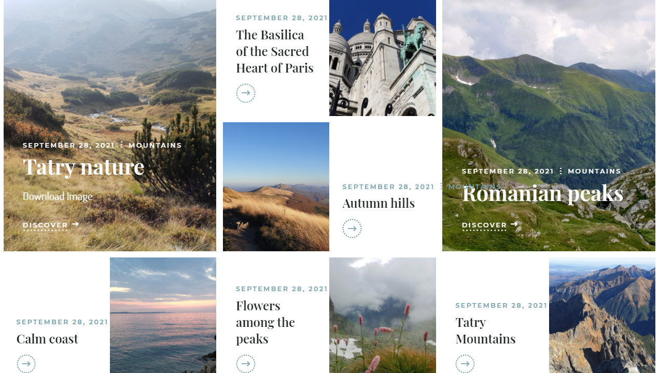This screenshot has height=373, width=659.
Task: Click the pink flowers photo thumbnail
Action: tap(383, 315)
